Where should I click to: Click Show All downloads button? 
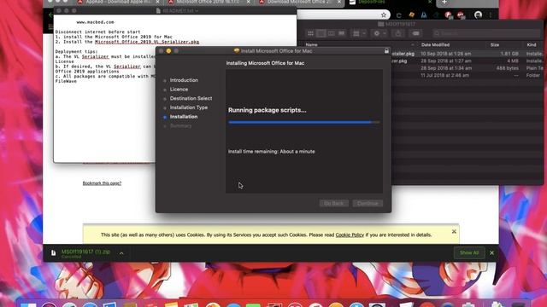(x=469, y=252)
